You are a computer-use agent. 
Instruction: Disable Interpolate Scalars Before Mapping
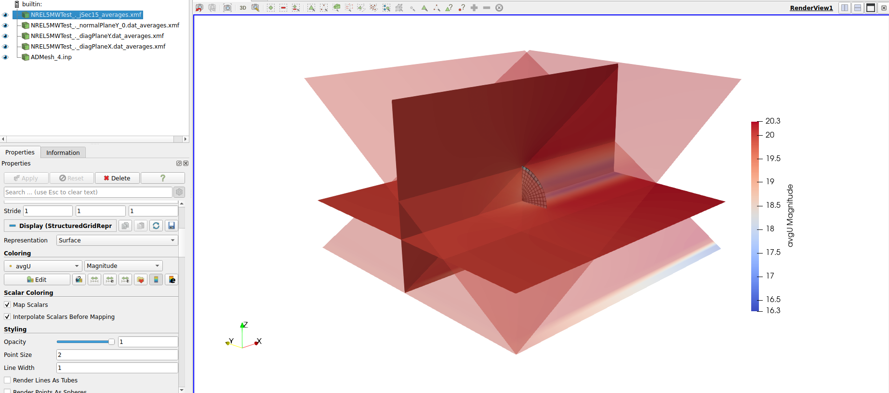point(7,317)
